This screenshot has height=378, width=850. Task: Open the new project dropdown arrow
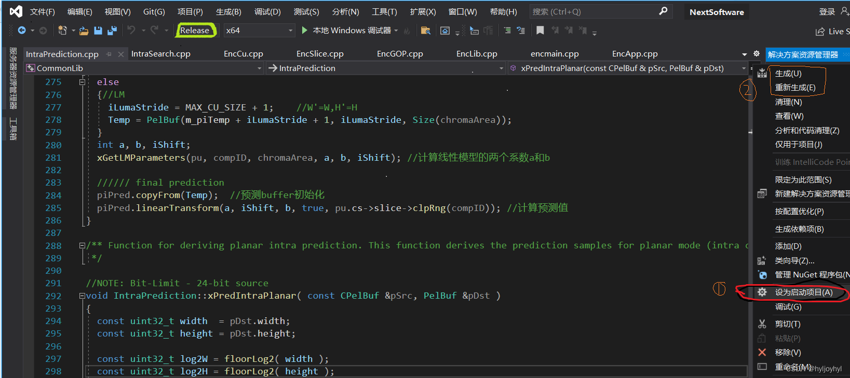click(x=73, y=31)
